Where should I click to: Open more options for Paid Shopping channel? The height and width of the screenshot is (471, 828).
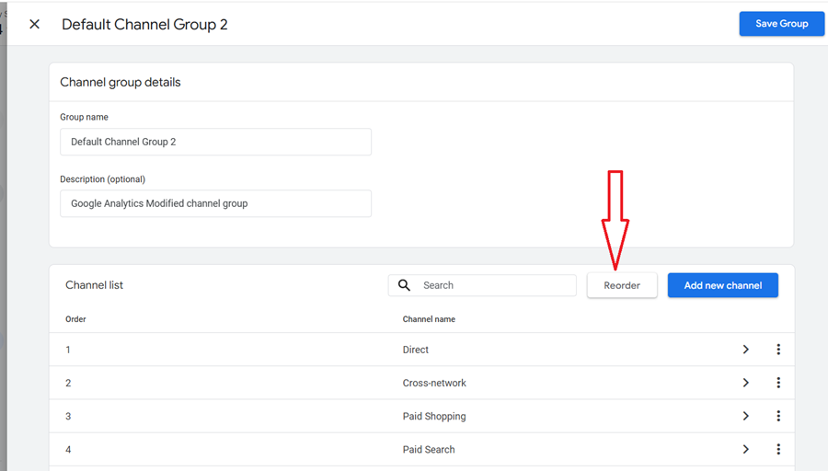778,416
